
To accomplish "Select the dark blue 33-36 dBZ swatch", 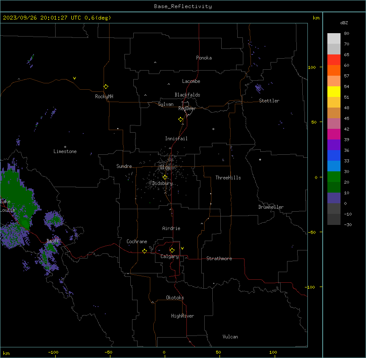I will (x=334, y=155).
